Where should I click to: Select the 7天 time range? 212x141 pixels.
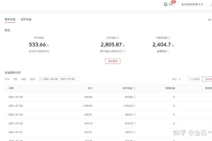pos(15,79)
